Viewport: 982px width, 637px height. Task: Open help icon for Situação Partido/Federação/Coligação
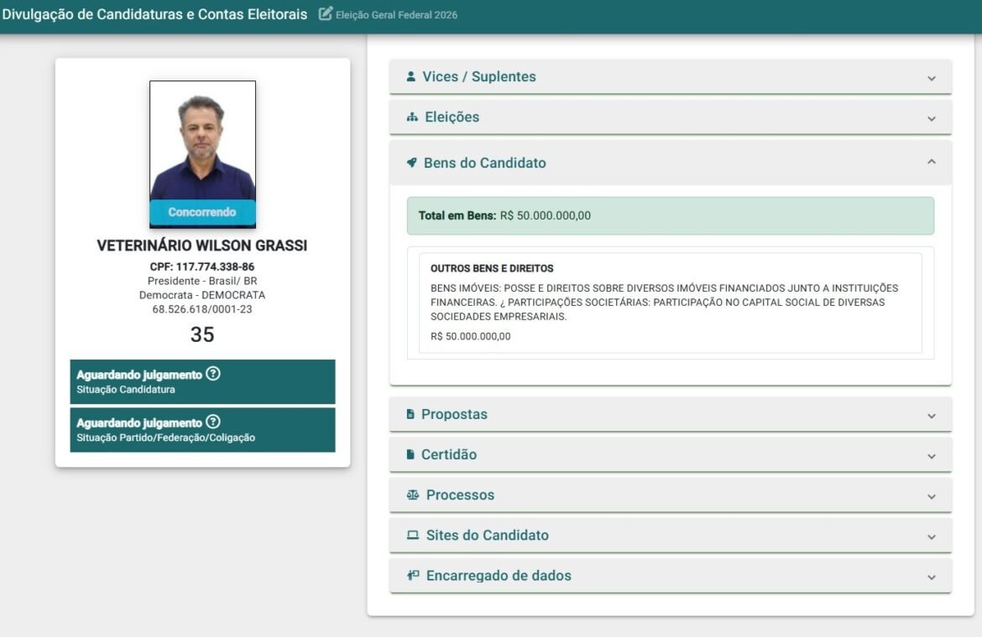[213, 422]
